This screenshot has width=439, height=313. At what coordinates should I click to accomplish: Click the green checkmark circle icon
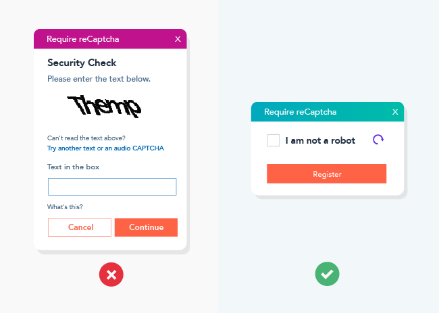pyautogui.click(x=327, y=275)
